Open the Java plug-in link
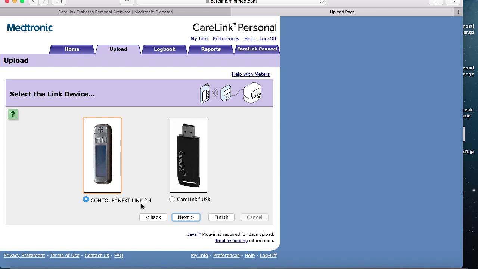 194,235
